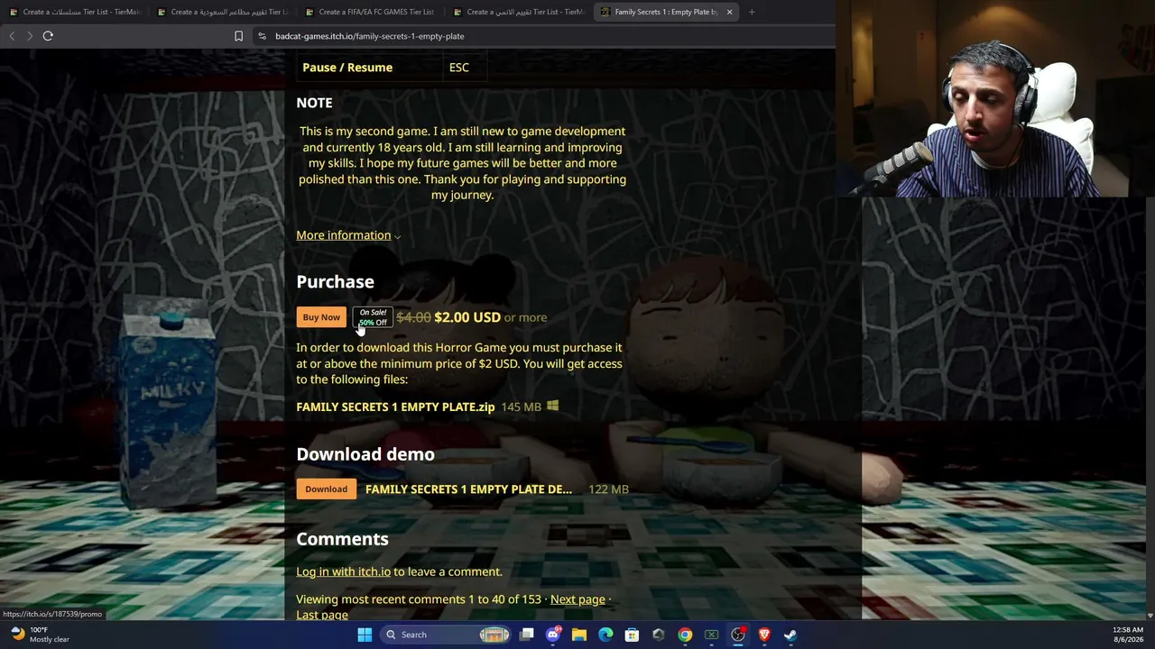Open Microsoft Store from the taskbar
This screenshot has height=649, width=1155.
[632, 635]
